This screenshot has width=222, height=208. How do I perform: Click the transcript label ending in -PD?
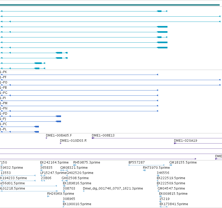coord(4,114)
